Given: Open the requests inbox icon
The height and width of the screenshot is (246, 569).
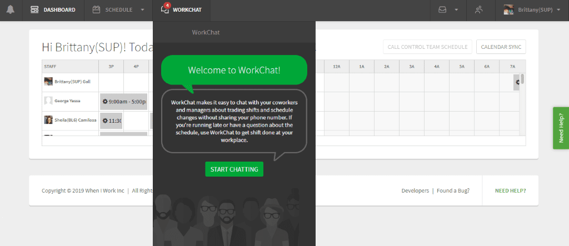Looking at the screenshot, I should (x=442, y=10).
